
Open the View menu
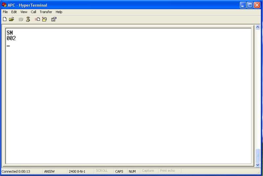[24, 12]
